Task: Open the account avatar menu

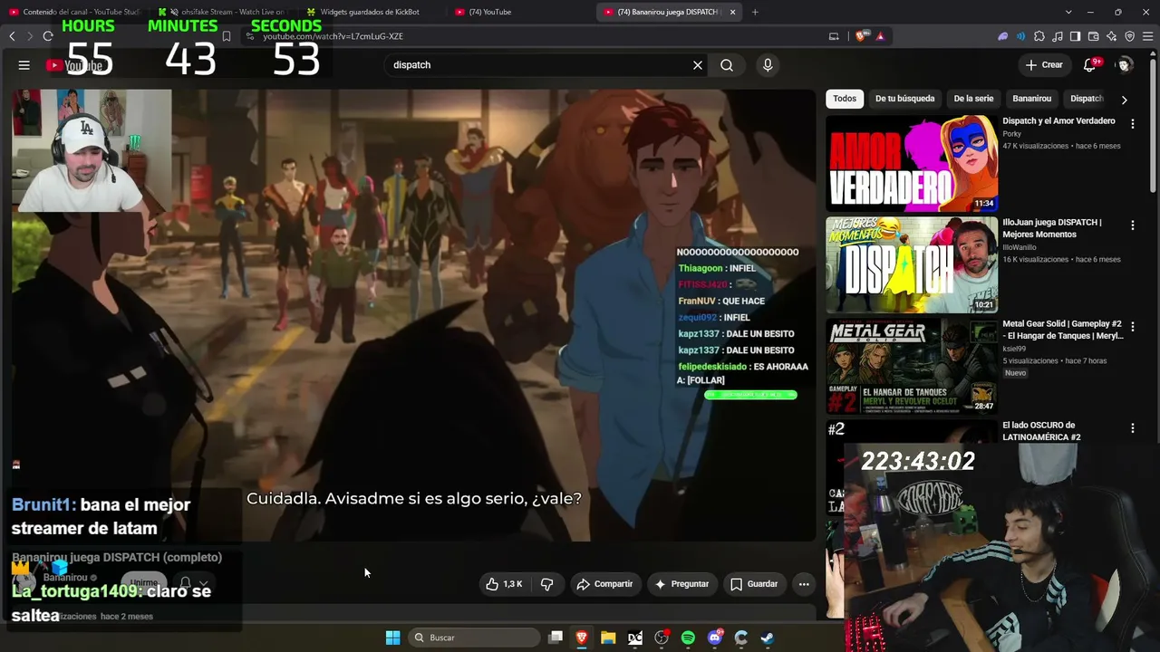Action: click(1125, 65)
